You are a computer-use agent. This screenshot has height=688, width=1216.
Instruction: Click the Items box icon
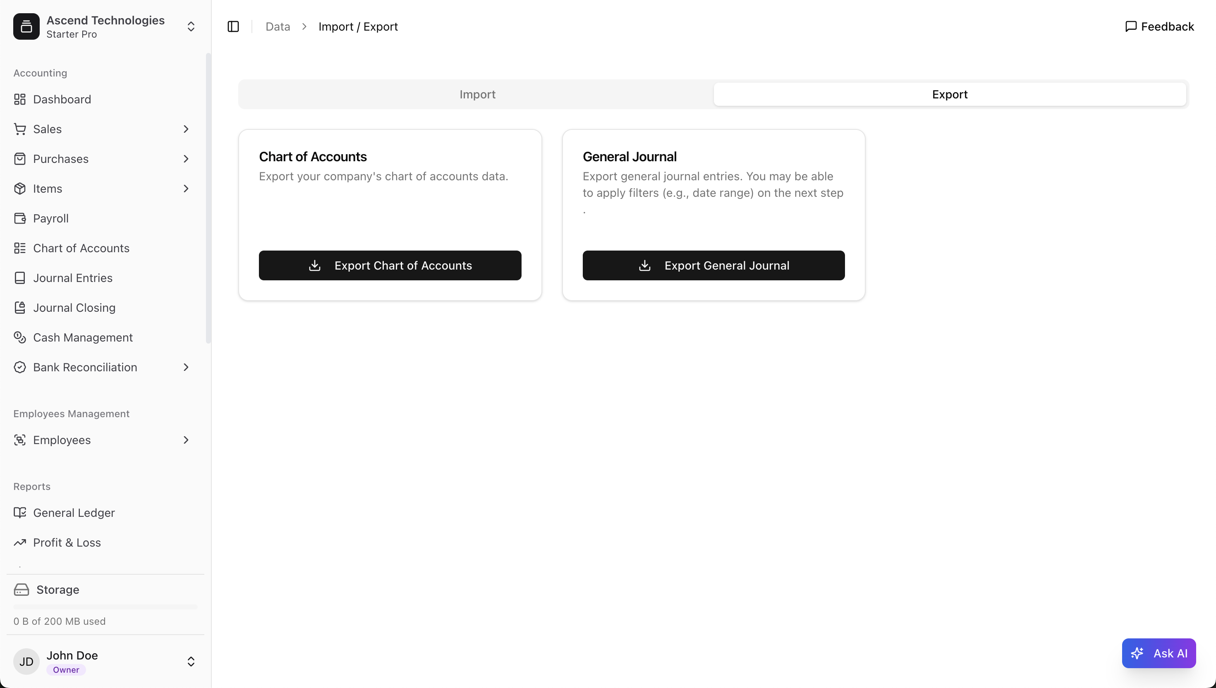pos(20,189)
